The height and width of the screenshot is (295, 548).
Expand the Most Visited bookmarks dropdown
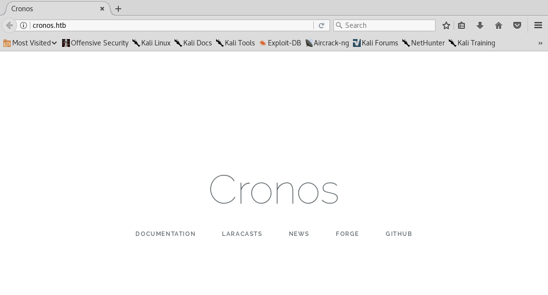tap(30, 43)
